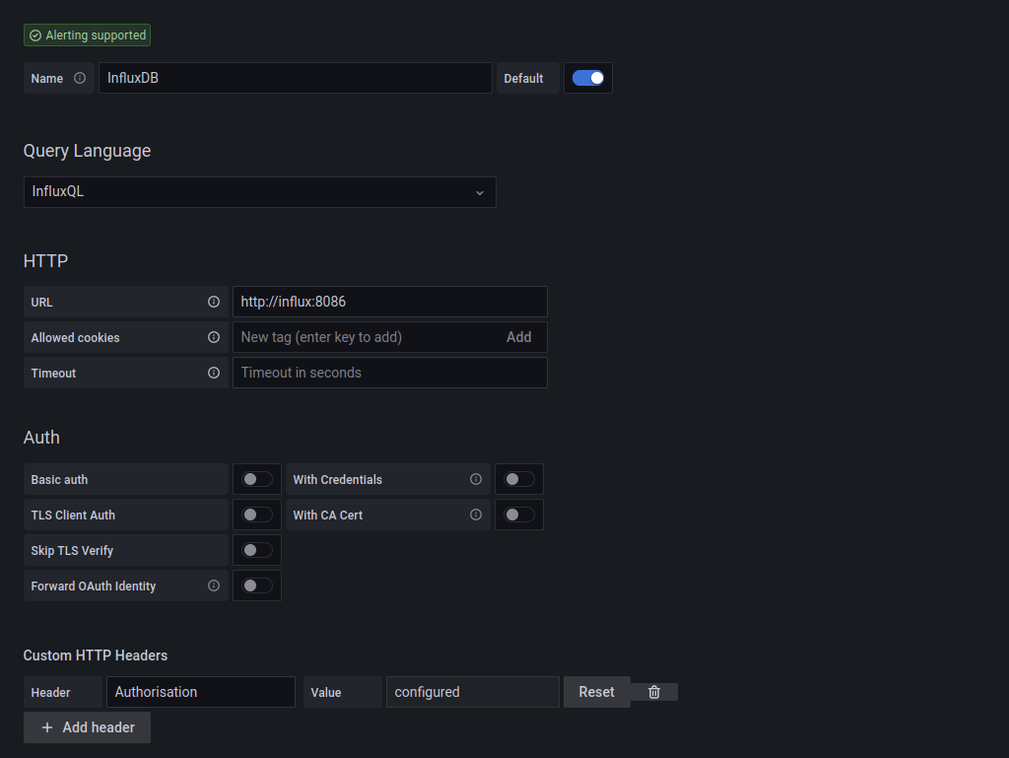Image resolution: width=1009 pixels, height=758 pixels.
Task: Click the Custom HTTP Headers heading
Action: point(96,655)
